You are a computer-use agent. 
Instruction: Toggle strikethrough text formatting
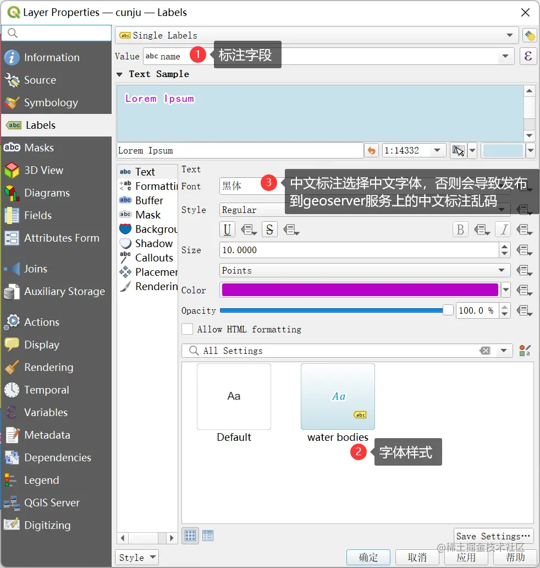(x=269, y=230)
